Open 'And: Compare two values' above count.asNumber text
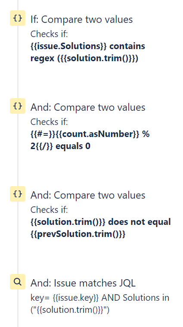The height and width of the screenshot is (327, 183). click(x=88, y=107)
